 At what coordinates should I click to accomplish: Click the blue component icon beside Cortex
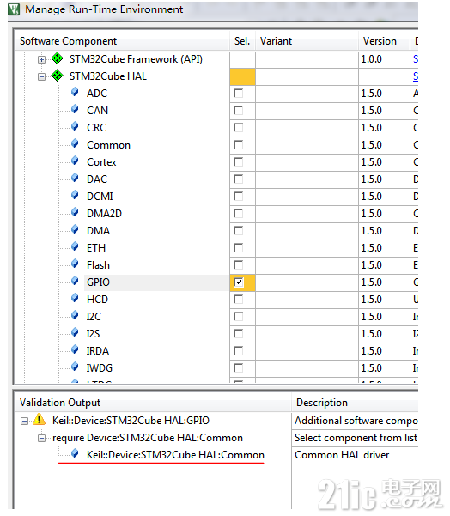pos(75,161)
